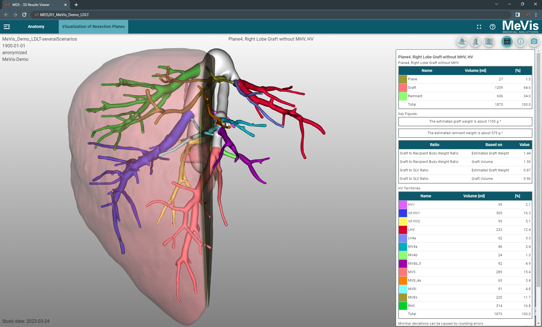This screenshot has height=327, width=542.
Task: Set coronal view orientation
Action: pos(489,42)
